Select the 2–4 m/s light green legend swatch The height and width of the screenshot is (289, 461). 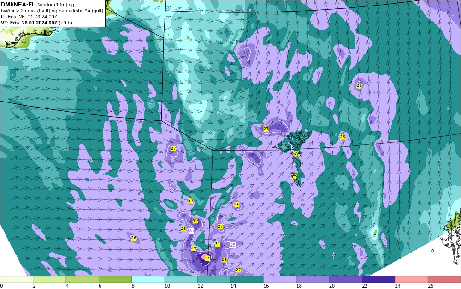tap(49, 279)
